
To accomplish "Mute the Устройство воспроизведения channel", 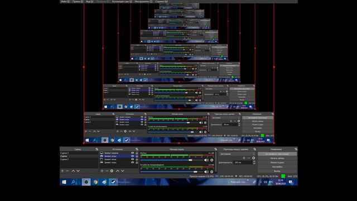I will point(206,172).
